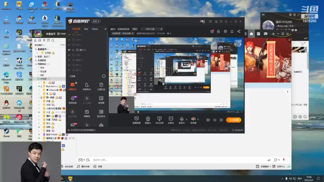Toggle visibility eye of 图片 5 source

click(69, 50)
